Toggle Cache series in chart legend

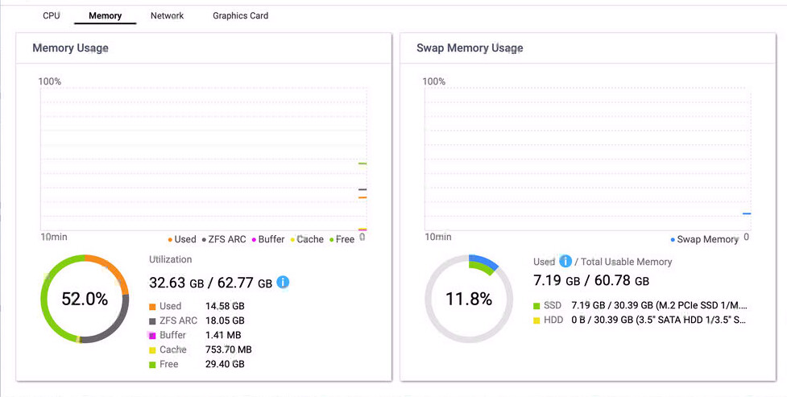[307, 239]
